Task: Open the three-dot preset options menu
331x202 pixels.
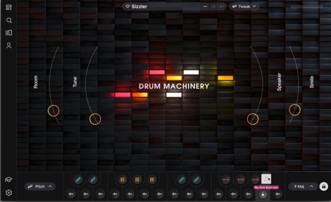Action: pyautogui.click(x=205, y=7)
